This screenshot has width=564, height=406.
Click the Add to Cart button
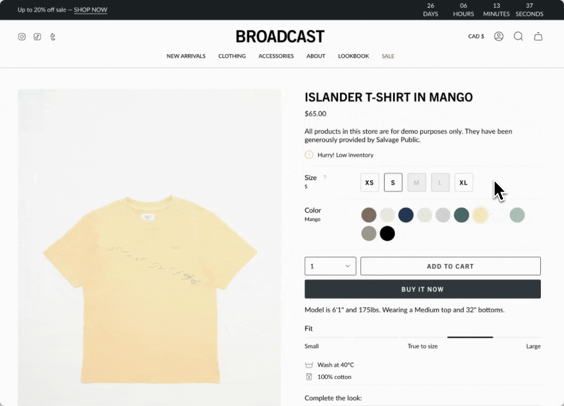tap(450, 266)
